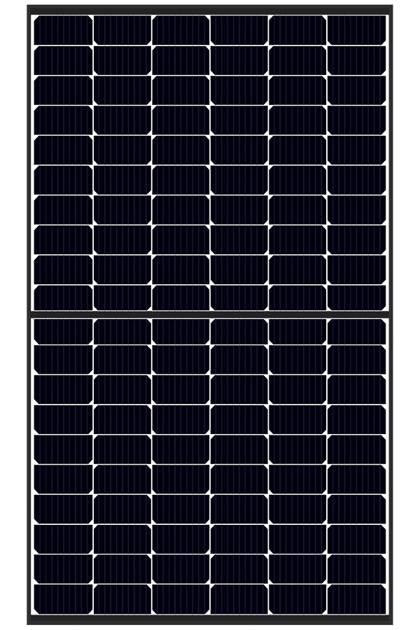Click the horizontal center divider bar of the panel
The height and width of the screenshot is (630, 420).
[x=210, y=314]
